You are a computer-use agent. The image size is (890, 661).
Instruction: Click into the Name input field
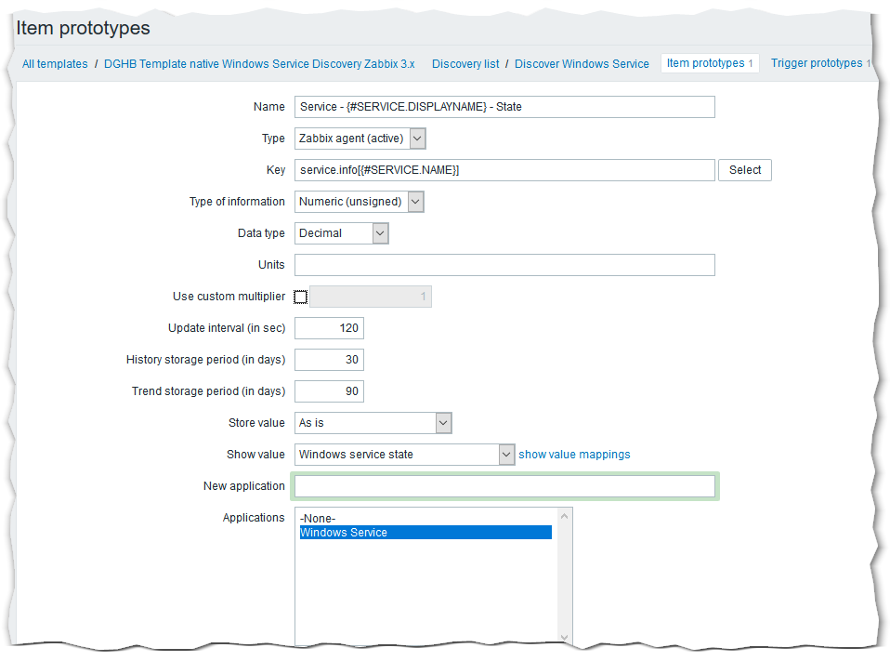(x=504, y=107)
